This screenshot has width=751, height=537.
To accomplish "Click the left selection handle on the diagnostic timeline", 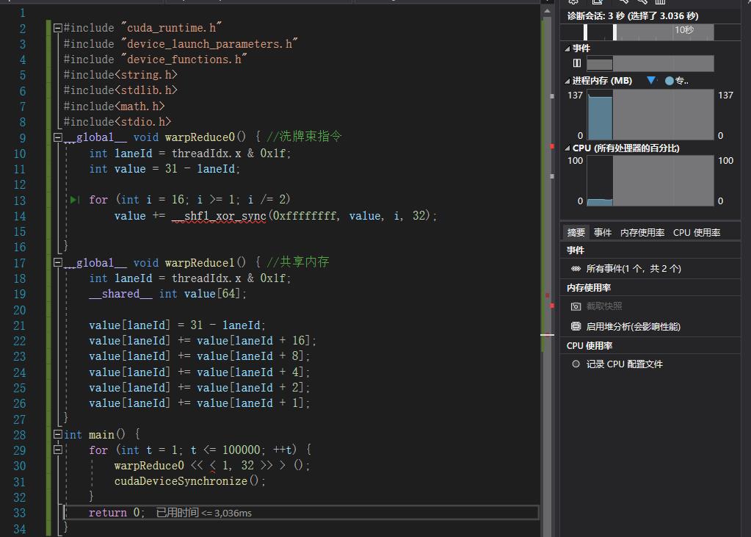I will pyautogui.click(x=585, y=32).
